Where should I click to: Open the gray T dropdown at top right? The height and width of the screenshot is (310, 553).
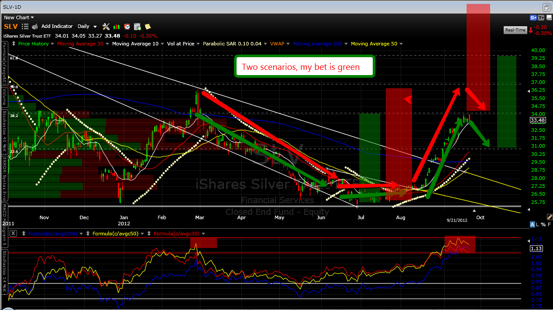click(x=541, y=17)
